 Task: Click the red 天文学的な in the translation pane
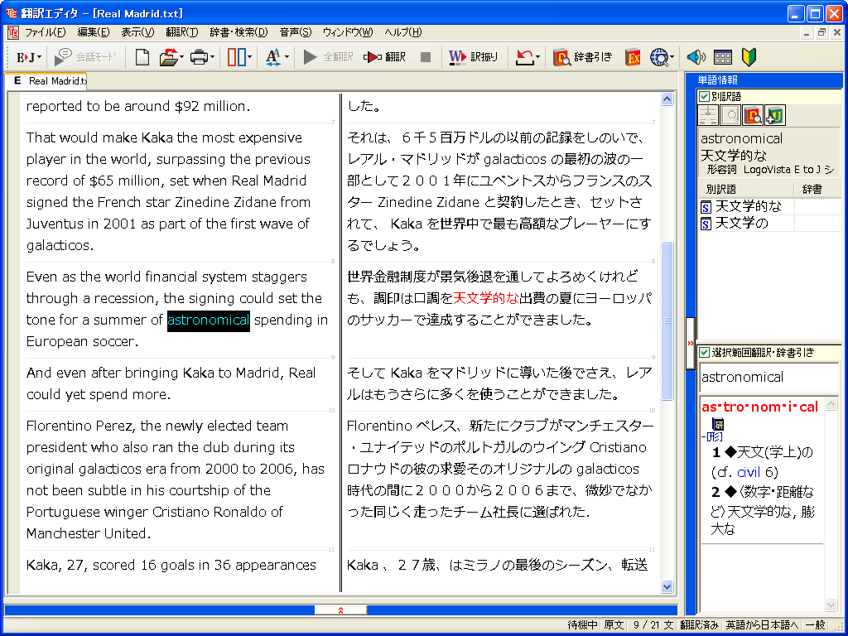[x=485, y=298]
